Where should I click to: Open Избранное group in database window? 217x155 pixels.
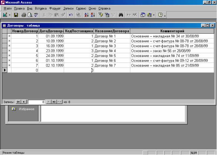pyautogui.click(x=23, y=109)
